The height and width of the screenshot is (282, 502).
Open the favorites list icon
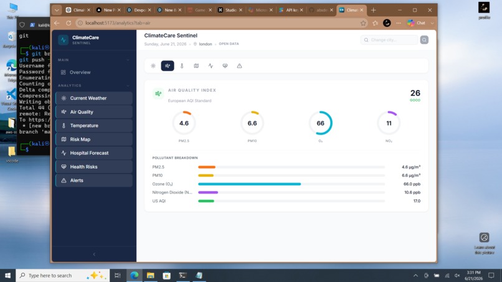[x=375, y=23]
